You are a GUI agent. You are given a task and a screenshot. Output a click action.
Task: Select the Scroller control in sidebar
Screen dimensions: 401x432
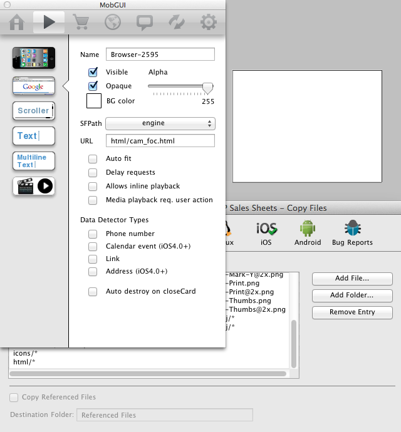pos(34,111)
